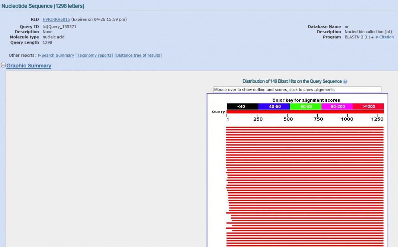Click the blue 40-50 color key swatch

pyautogui.click(x=274, y=107)
